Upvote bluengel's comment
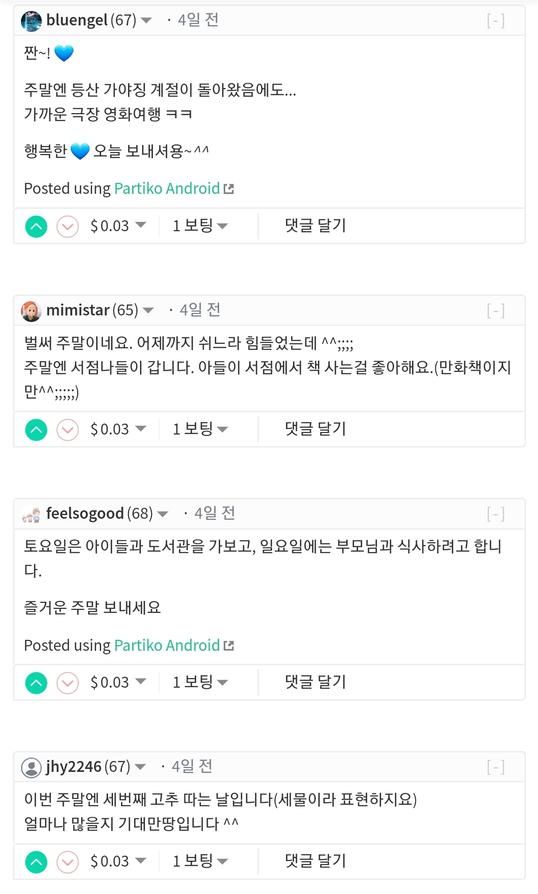Image resolution: width=538 pixels, height=894 pixels. click(36, 227)
